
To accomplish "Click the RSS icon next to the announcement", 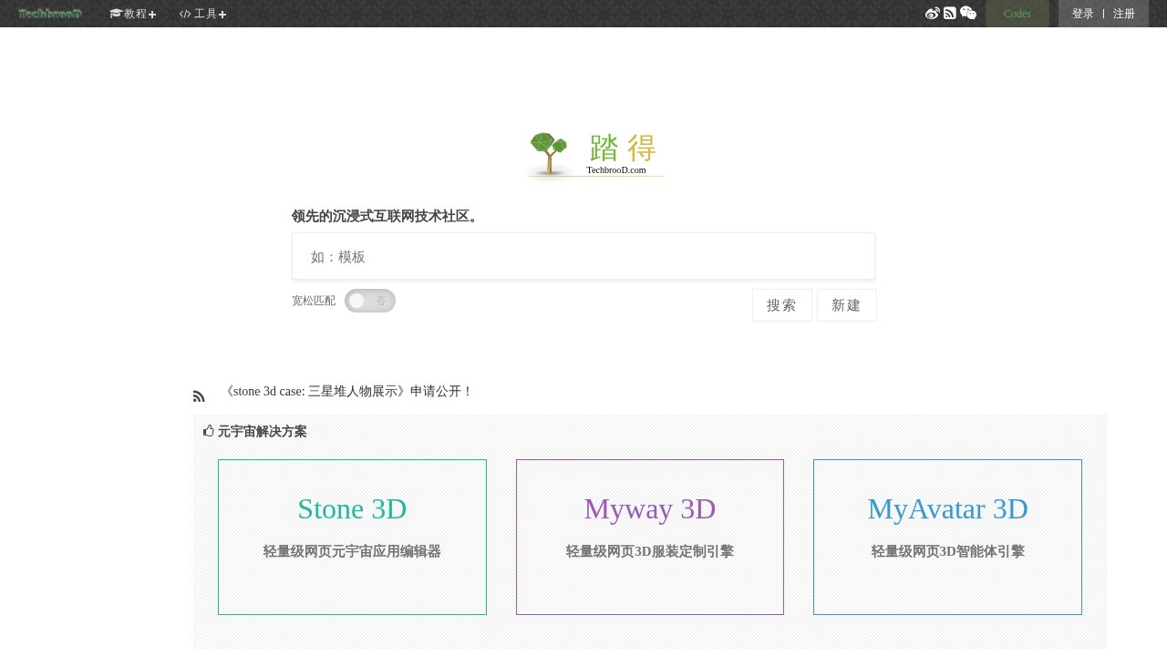I will tap(199, 395).
